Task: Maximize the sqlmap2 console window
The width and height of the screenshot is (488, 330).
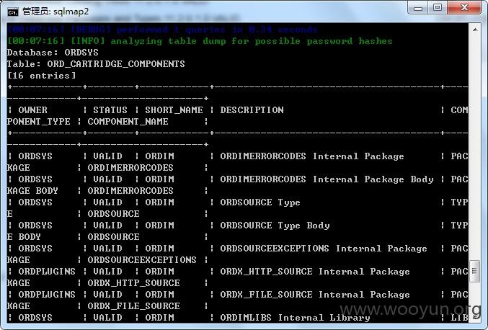Action: 438,7
